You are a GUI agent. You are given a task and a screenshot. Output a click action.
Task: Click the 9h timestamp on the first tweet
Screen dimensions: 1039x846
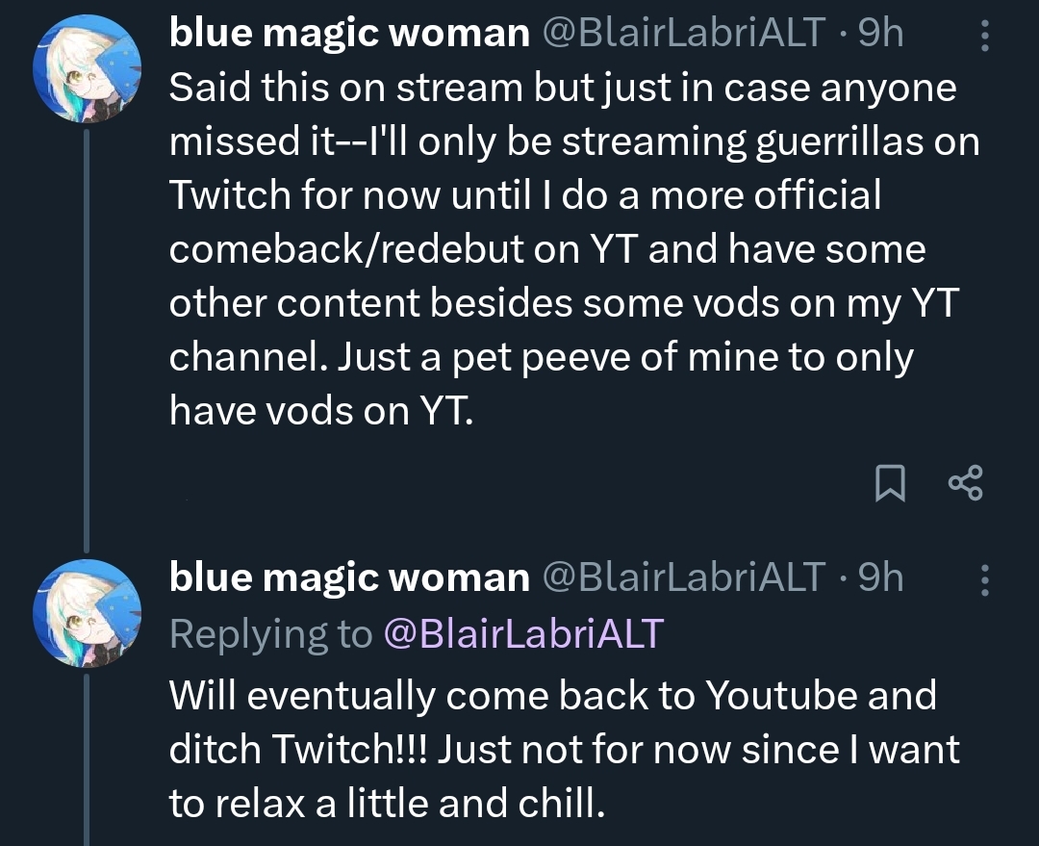click(880, 34)
